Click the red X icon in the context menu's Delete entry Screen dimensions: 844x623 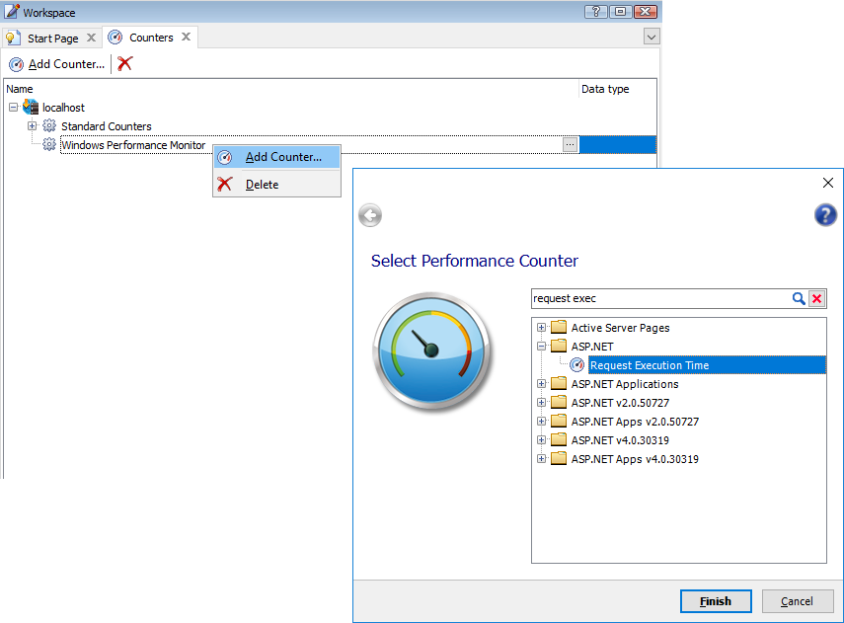[x=225, y=185]
